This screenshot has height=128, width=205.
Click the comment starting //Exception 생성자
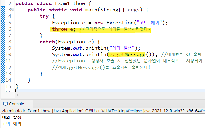(x=127, y=61)
